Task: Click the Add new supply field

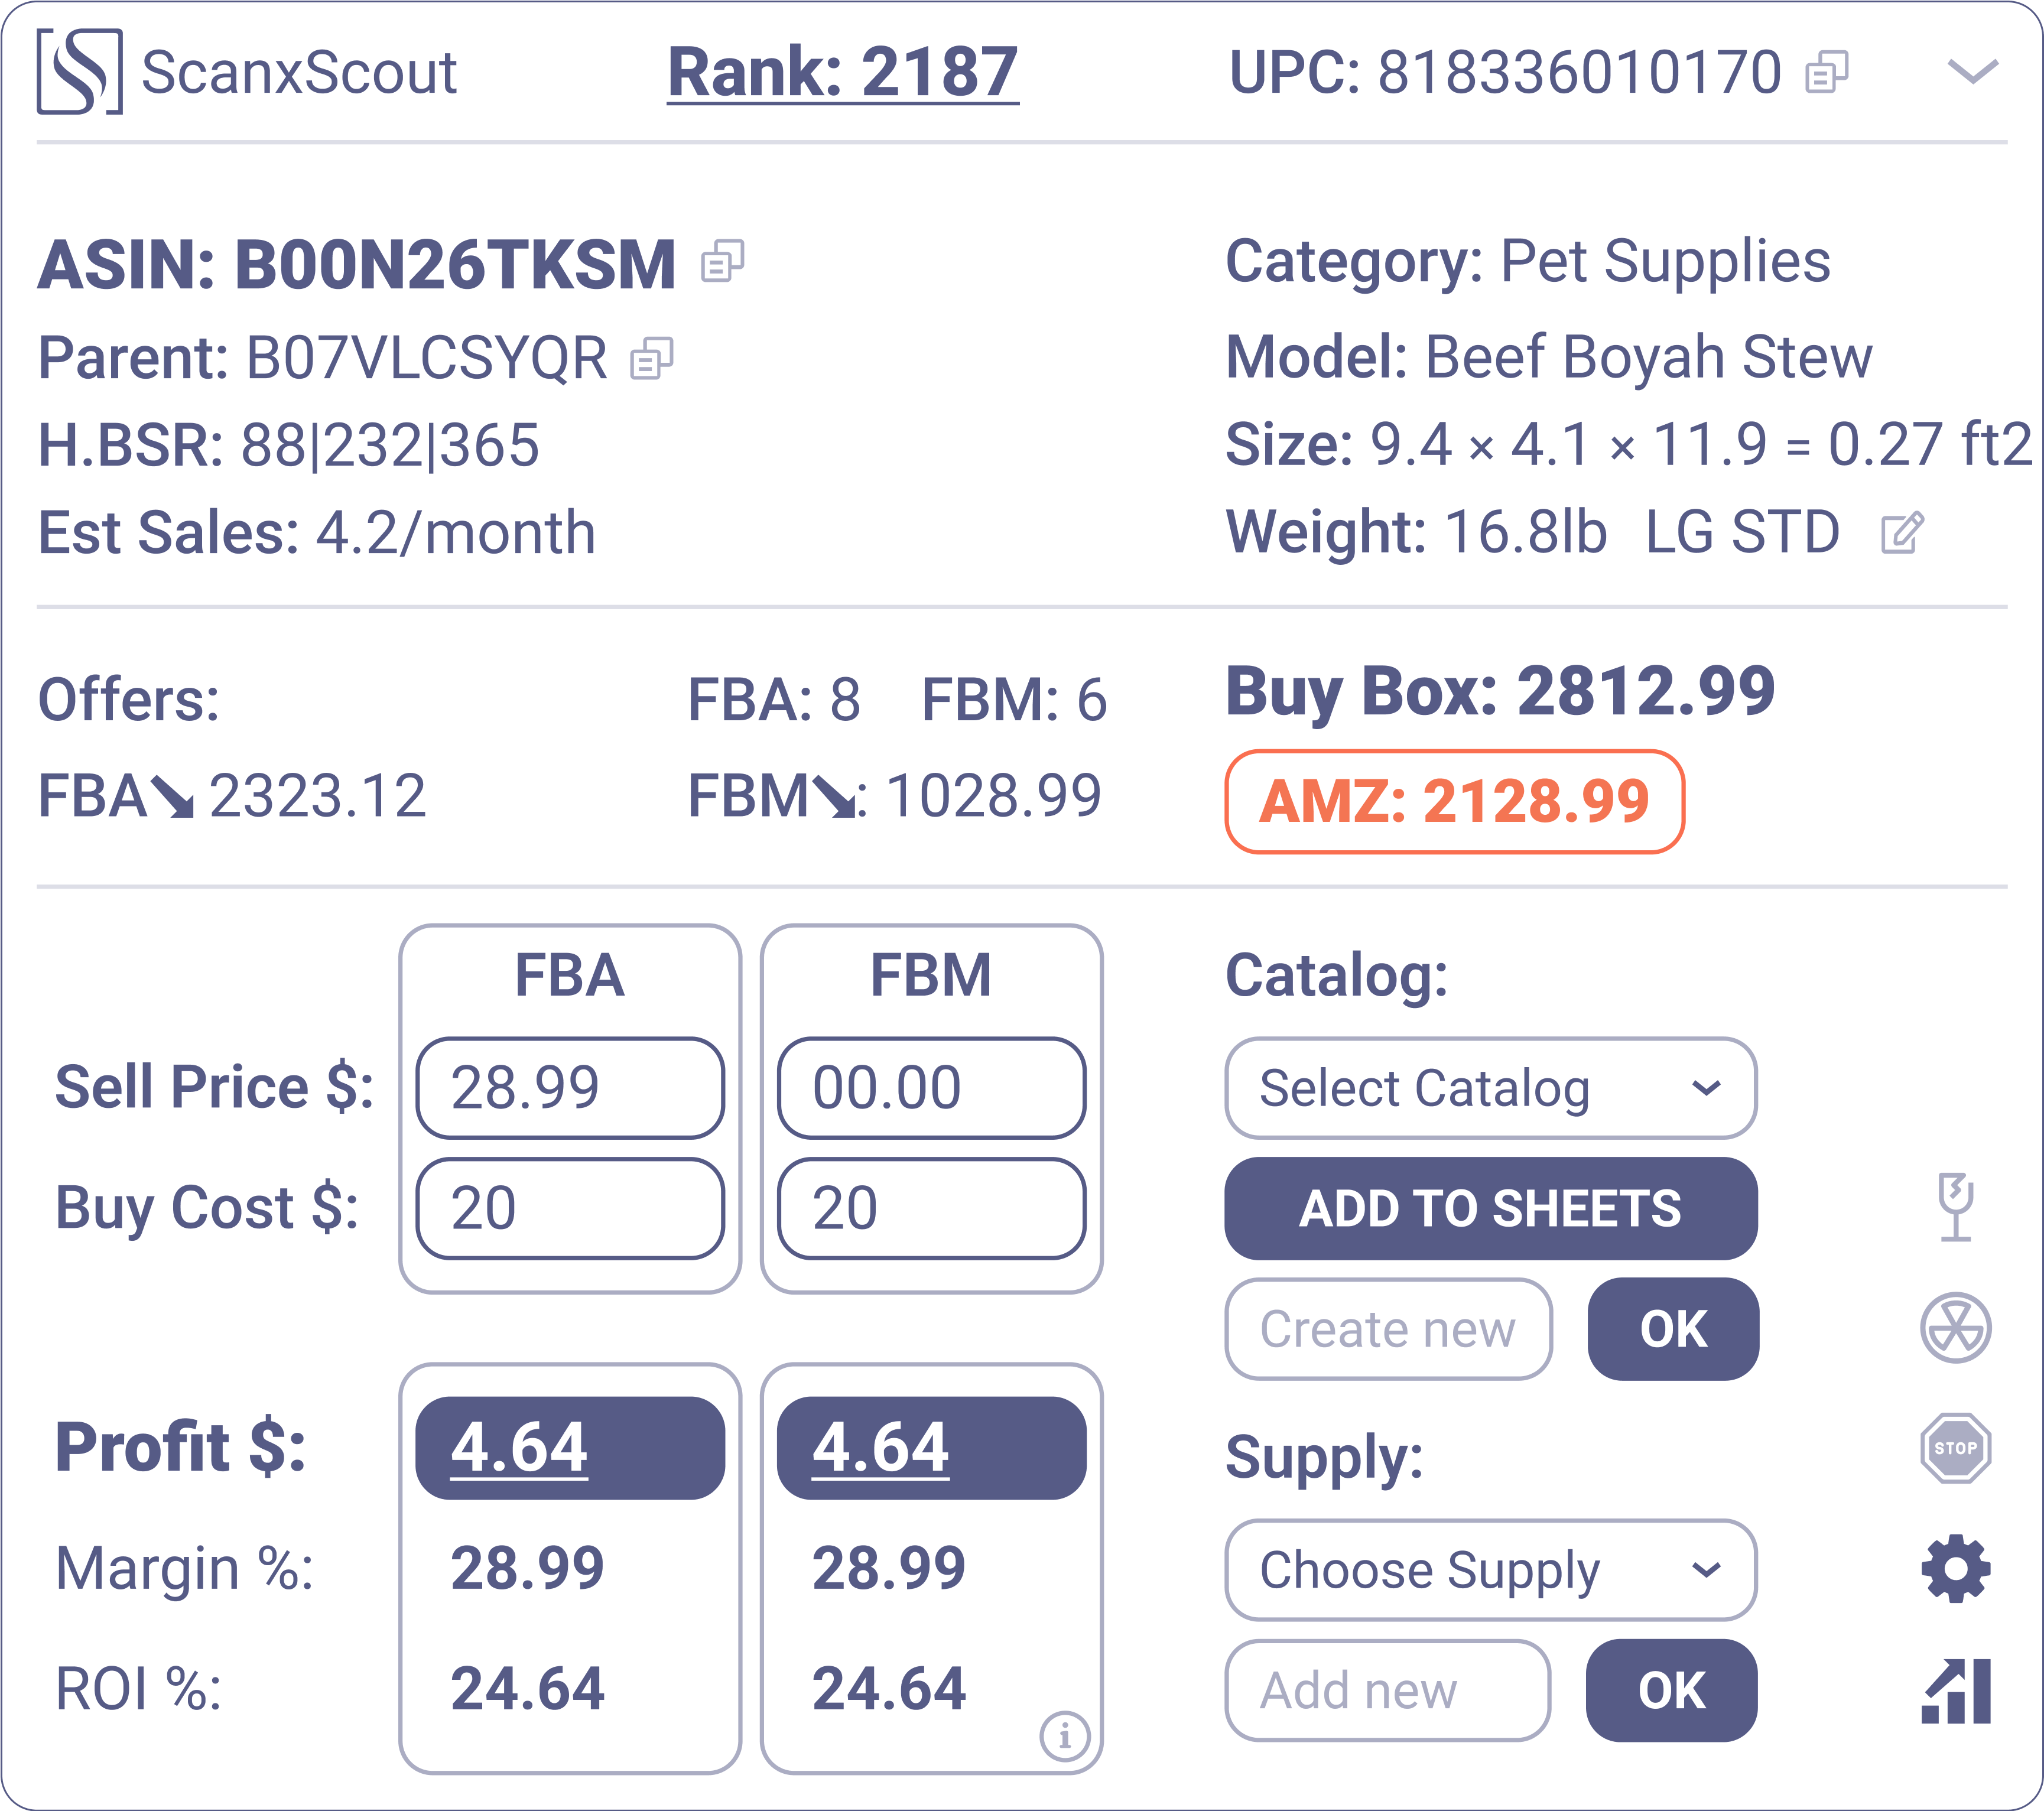Action: click(x=1388, y=1690)
